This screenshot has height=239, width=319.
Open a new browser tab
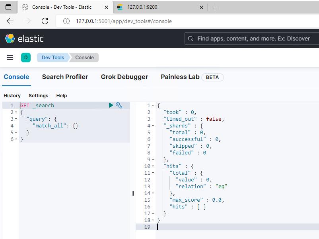tap(215, 7)
